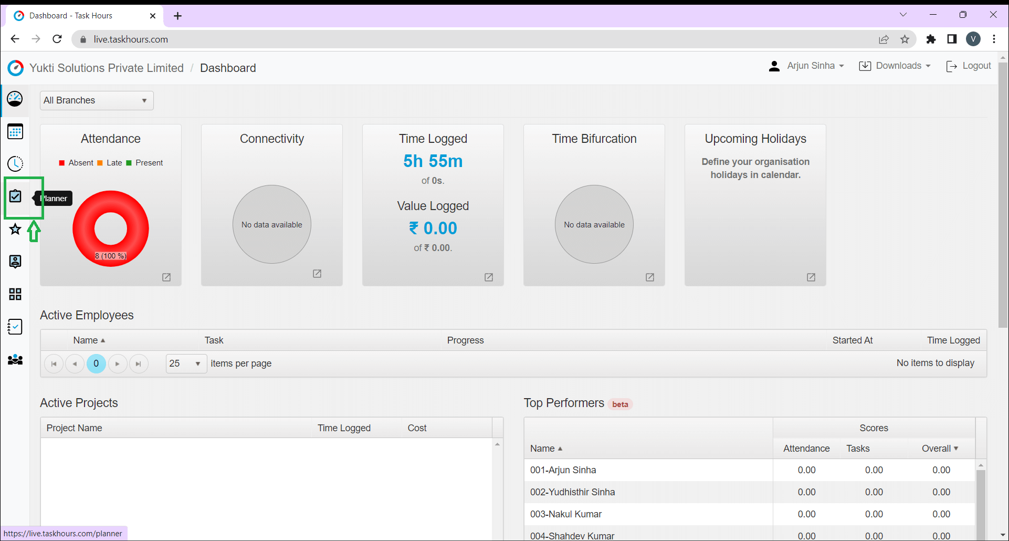Open the people group sidebar icon
This screenshot has width=1009, height=541.
[15, 360]
